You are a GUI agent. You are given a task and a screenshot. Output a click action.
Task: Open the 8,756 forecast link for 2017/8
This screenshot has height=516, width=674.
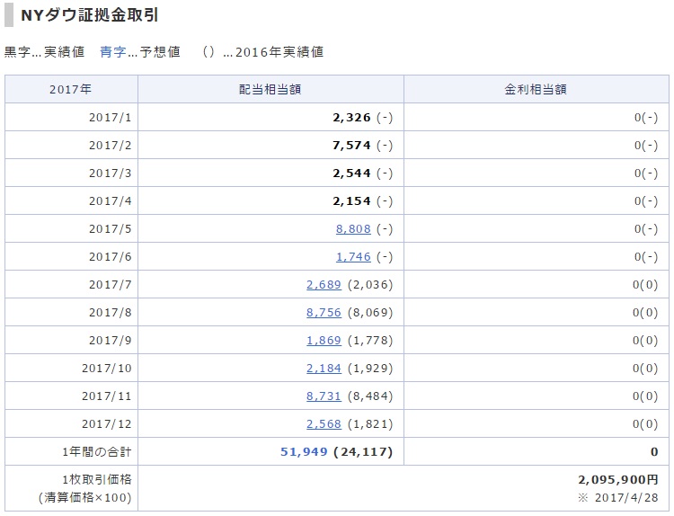pyautogui.click(x=324, y=313)
